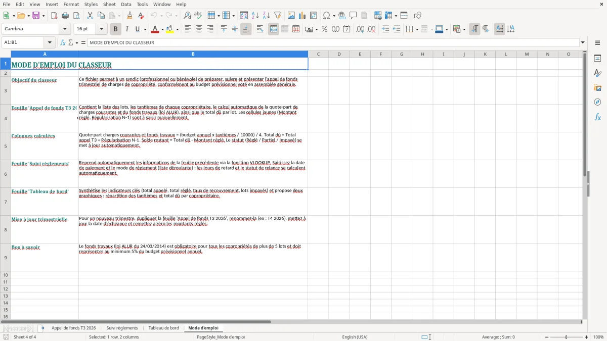This screenshot has width=607, height=341.
Task: Toggle right-to-left text direction
Action: pyautogui.click(x=486, y=29)
